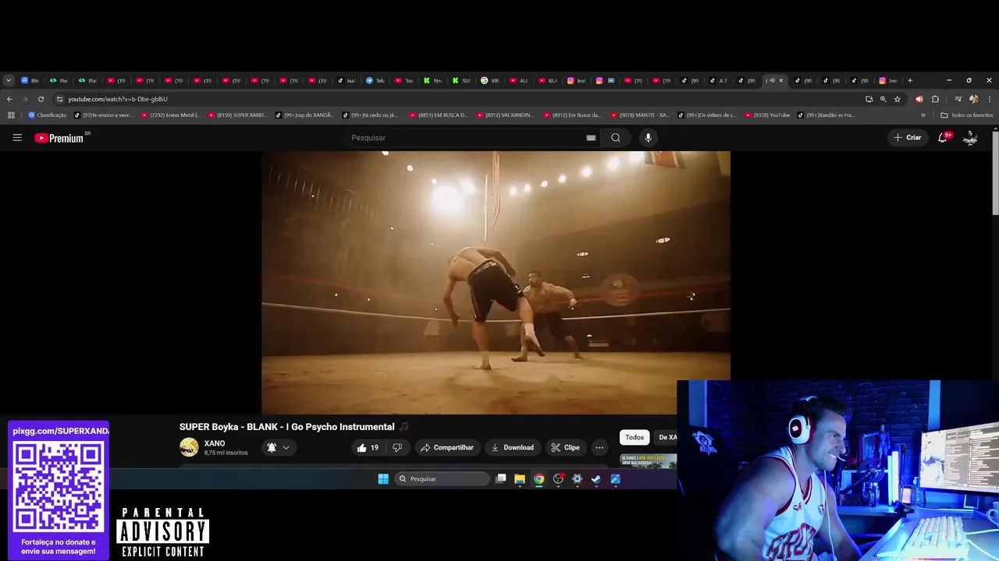Switch to the VIR Google tab
The image size is (999, 561).
[490, 80]
